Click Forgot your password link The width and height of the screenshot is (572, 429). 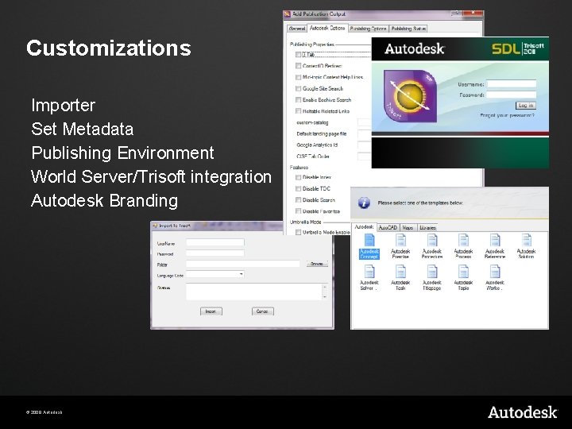pos(507,115)
